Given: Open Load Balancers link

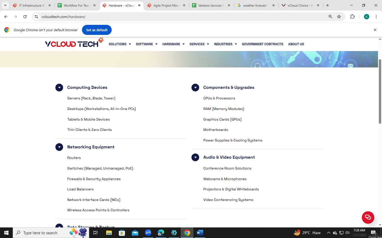Looking at the screenshot, I should coord(80,189).
